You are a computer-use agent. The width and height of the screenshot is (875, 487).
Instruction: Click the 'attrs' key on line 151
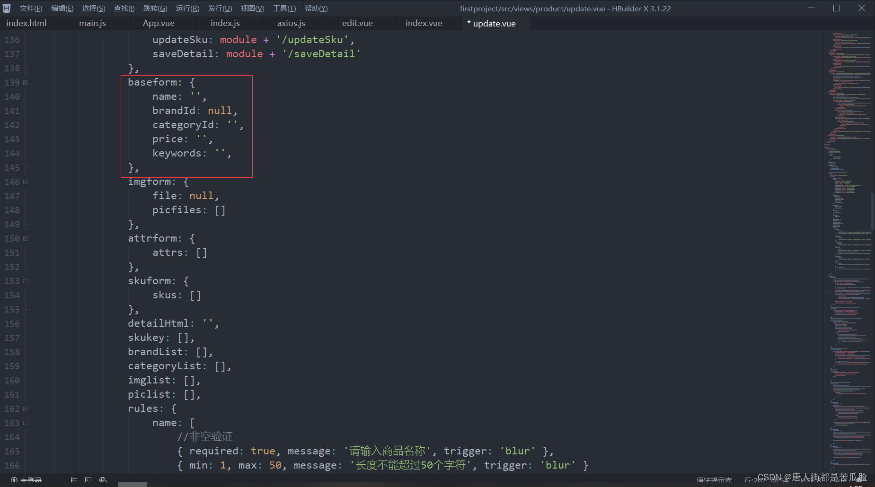pyautogui.click(x=168, y=252)
